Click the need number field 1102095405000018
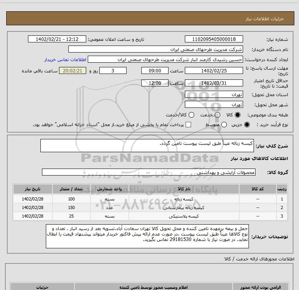 pos(214,39)
